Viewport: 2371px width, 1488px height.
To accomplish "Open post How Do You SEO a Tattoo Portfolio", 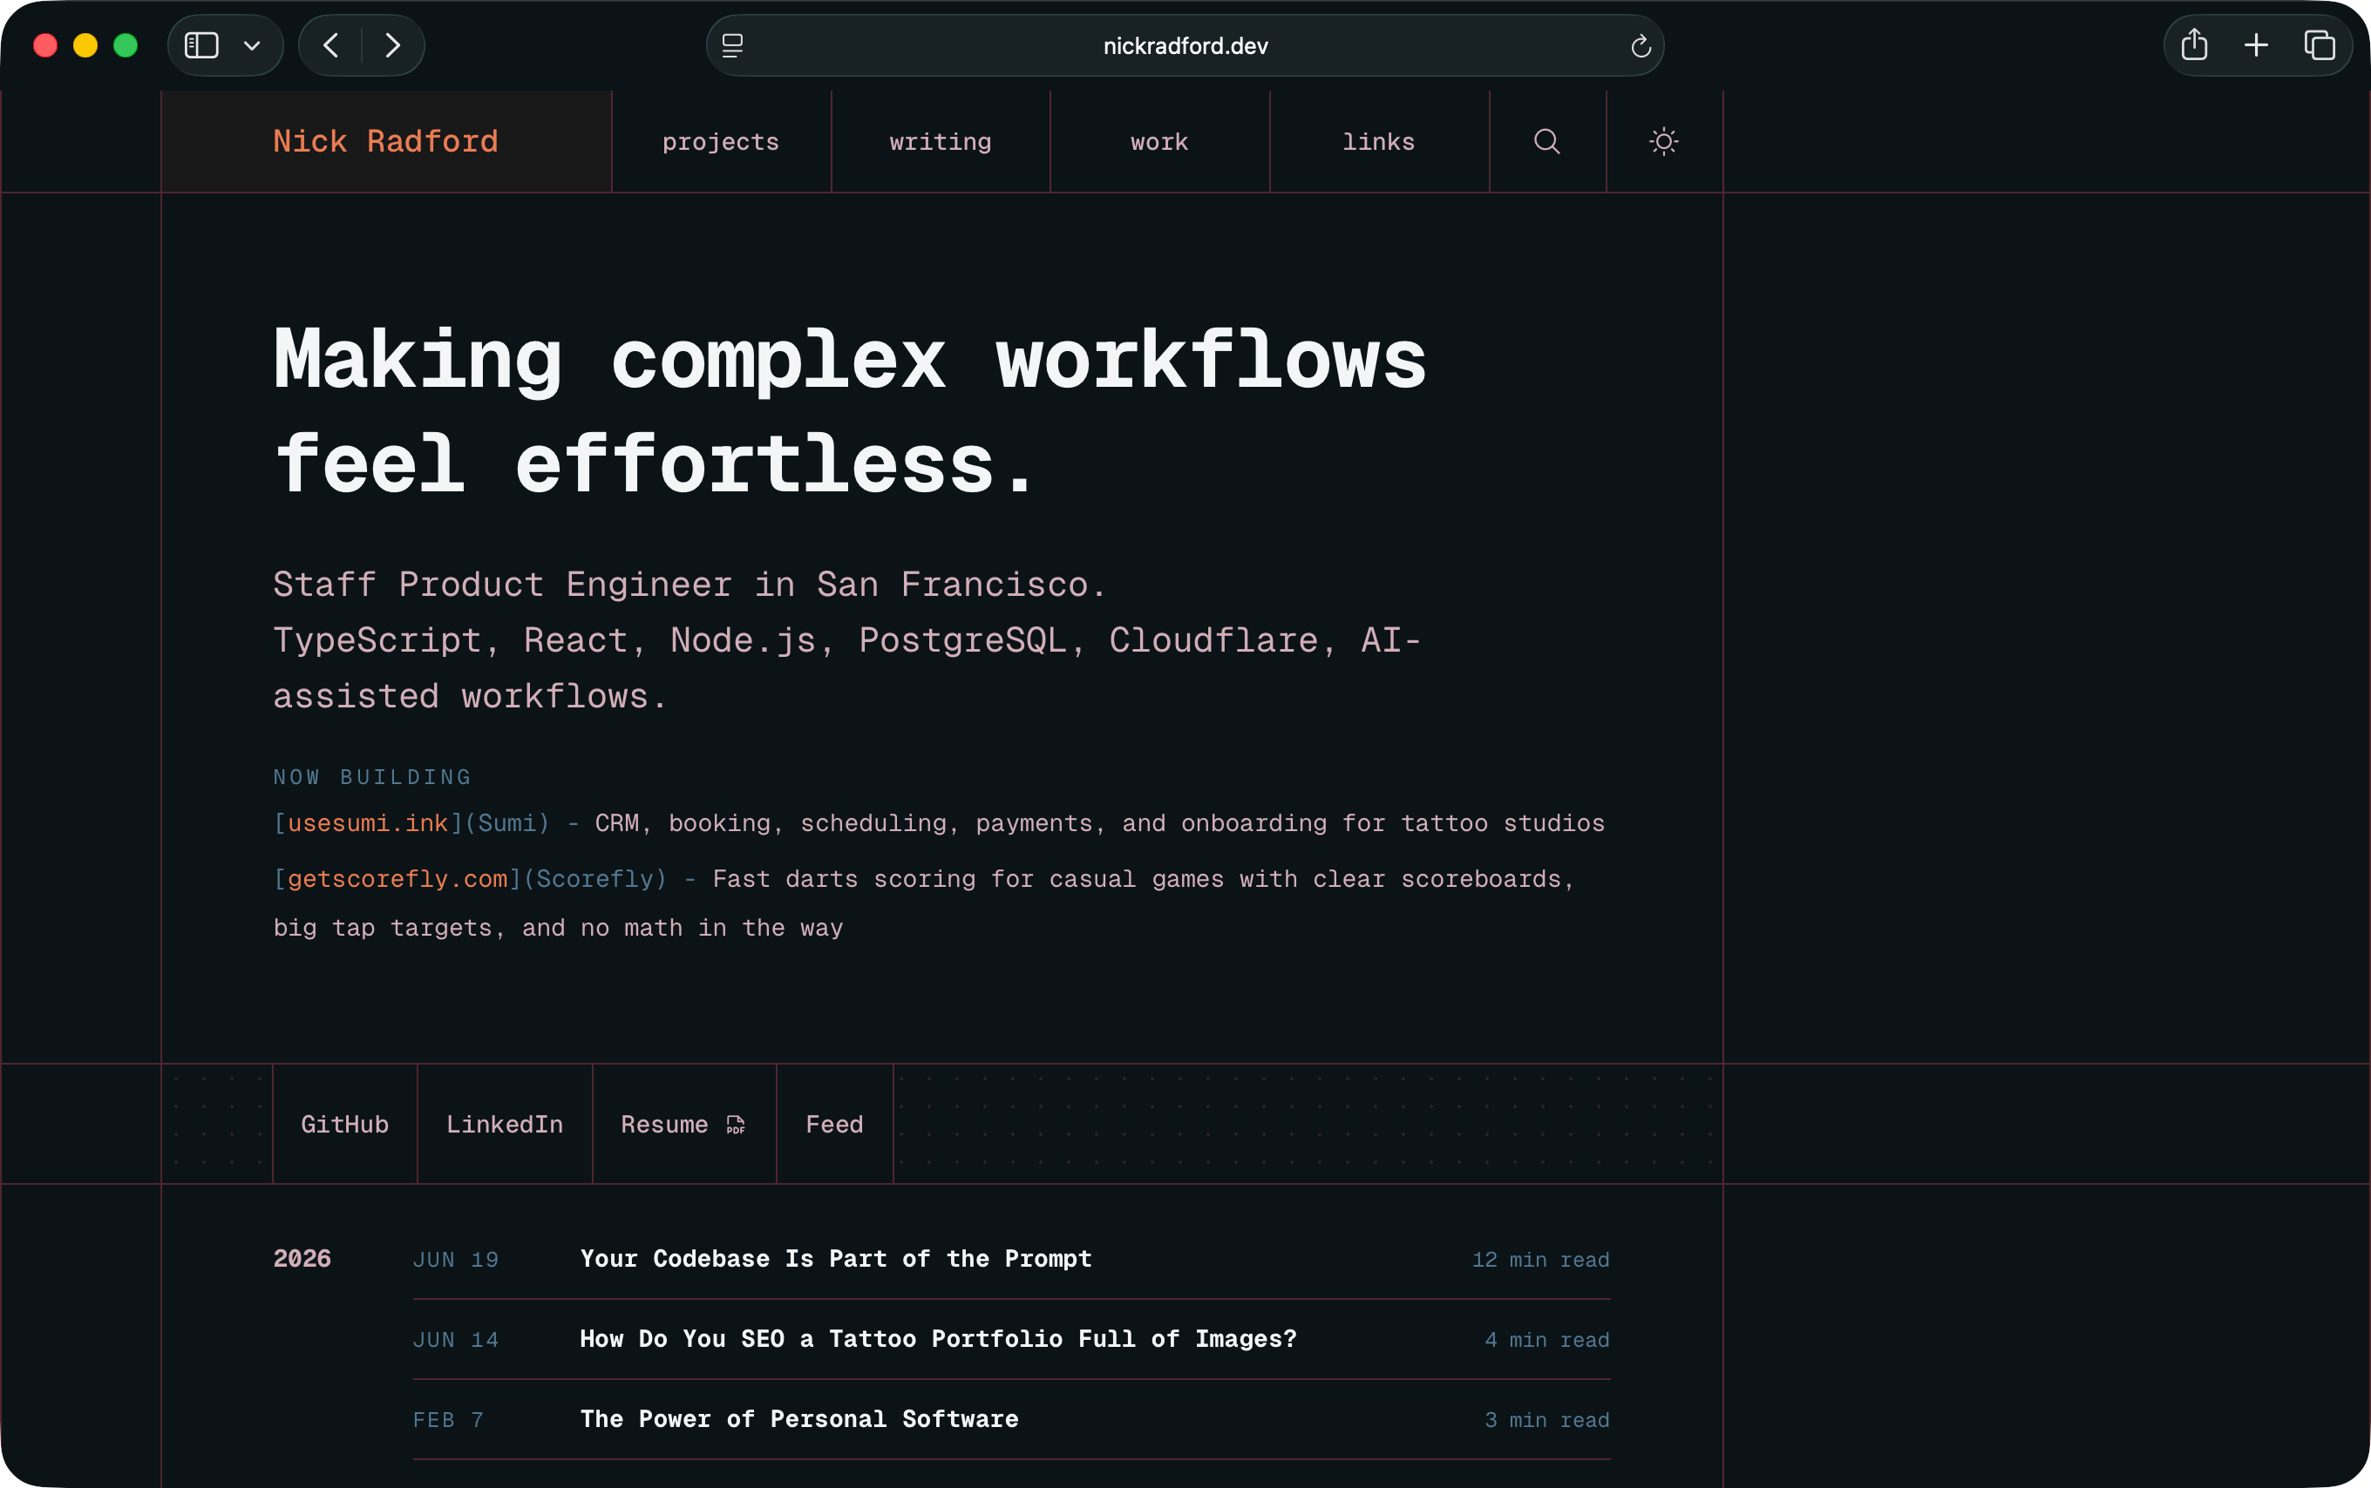I will pyautogui.click(x=938, y=1338).
